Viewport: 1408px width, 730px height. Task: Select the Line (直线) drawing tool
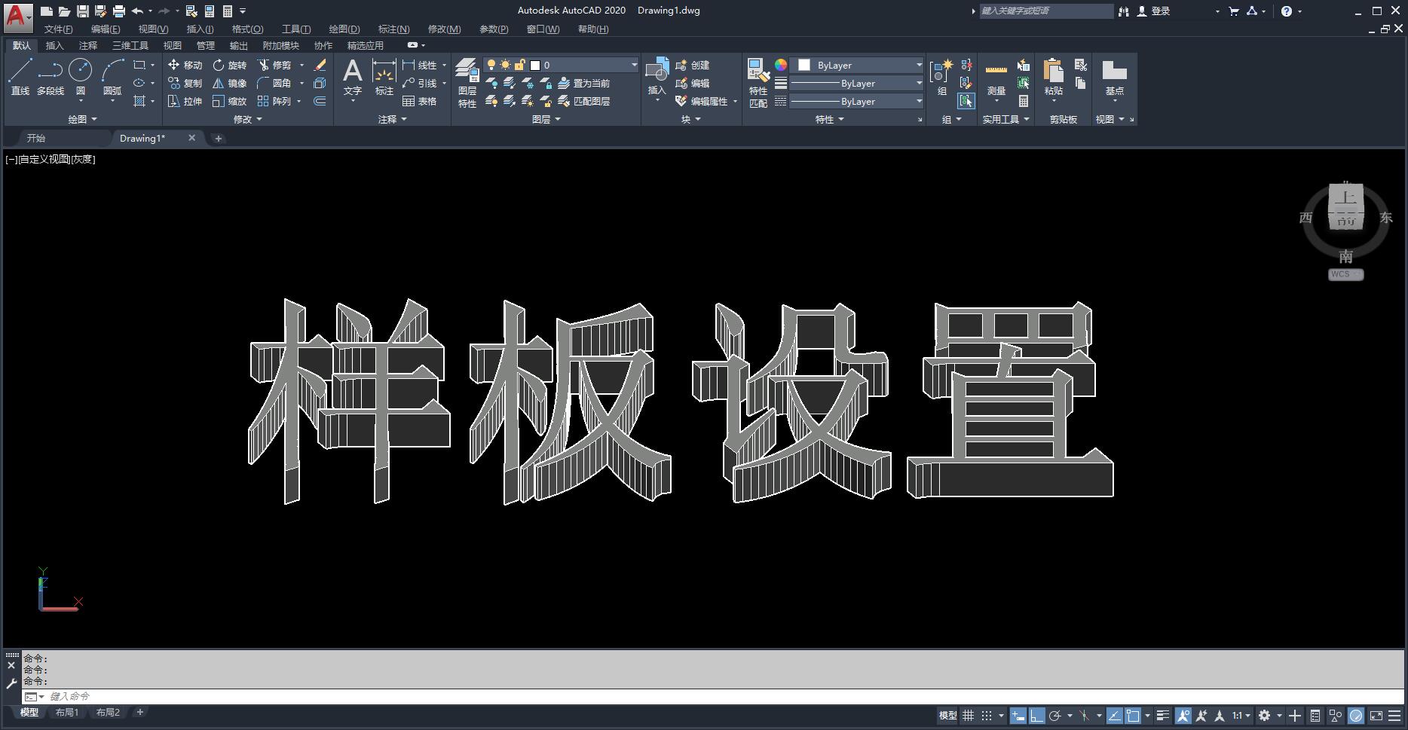20,77
